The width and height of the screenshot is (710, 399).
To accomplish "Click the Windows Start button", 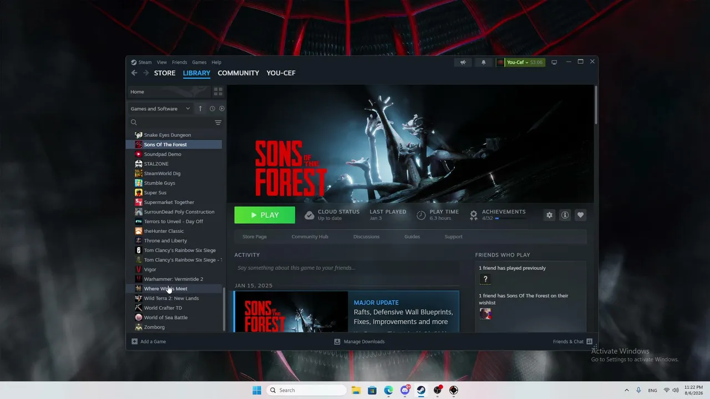I will point(257,390).
